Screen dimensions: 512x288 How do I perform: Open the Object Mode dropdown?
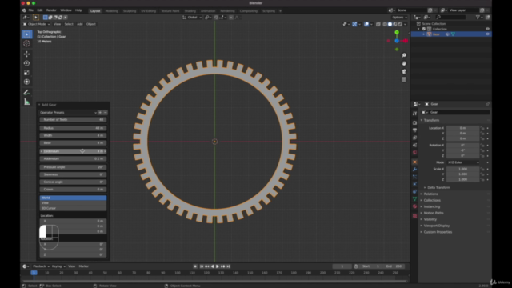pos(37,24)
